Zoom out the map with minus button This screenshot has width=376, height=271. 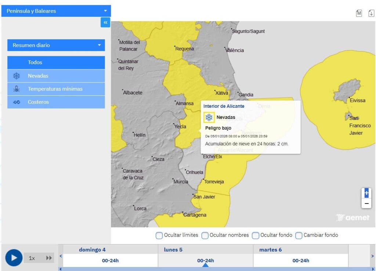pos(366,203)
